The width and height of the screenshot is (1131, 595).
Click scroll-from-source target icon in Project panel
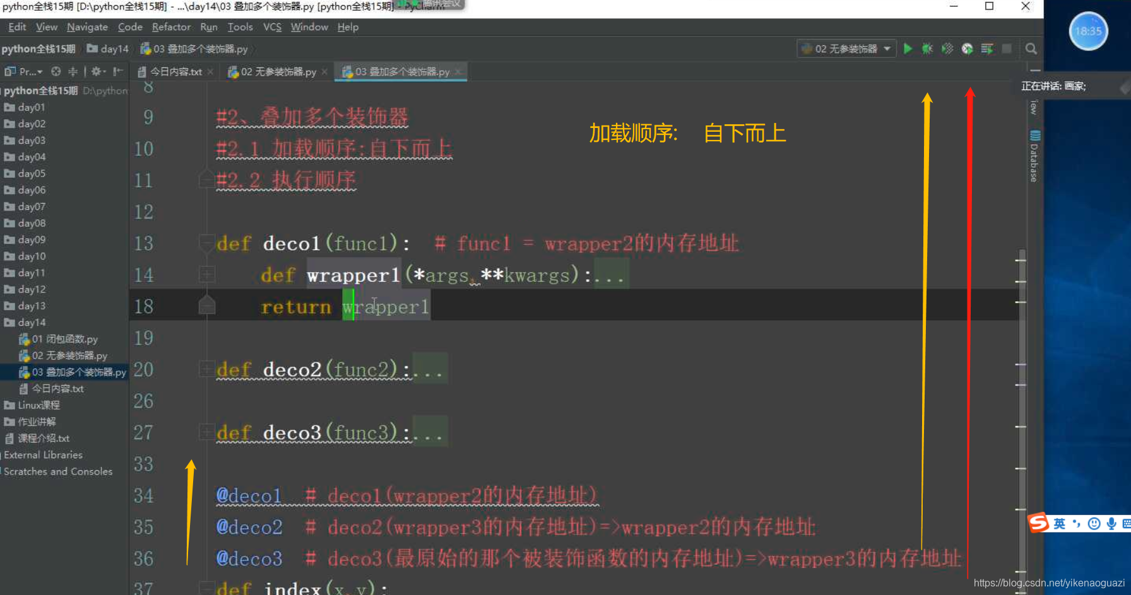[56, 71]
